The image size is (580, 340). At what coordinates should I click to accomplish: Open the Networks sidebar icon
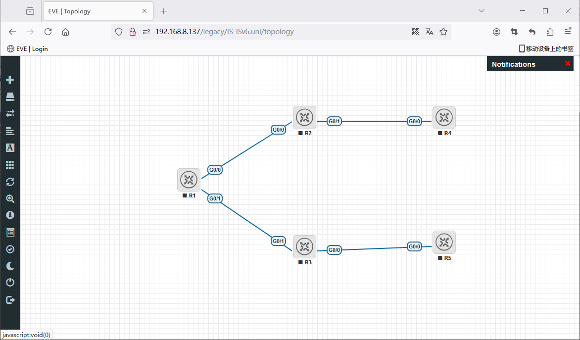pos(10,113)
